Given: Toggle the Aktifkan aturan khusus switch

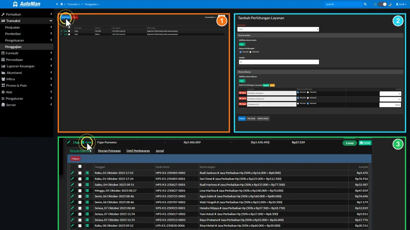Looking at the screenshot, I should (x=242, y=81).
